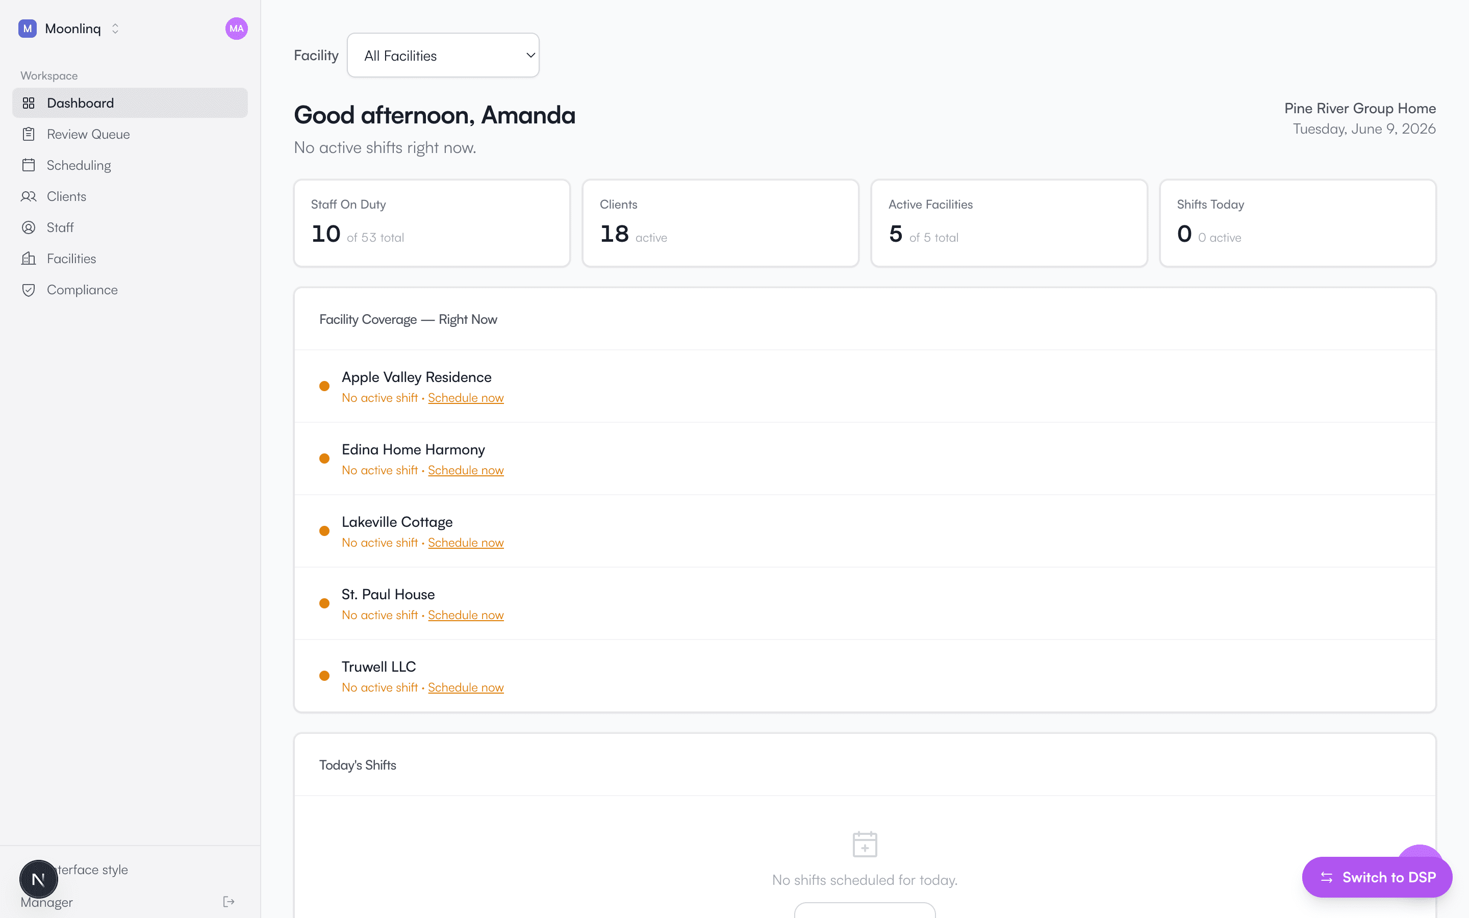This screenshot has height=918, width=1469.
Task: Click the calendar-plus icon in Today's Shifts
Action: [865, 844]
